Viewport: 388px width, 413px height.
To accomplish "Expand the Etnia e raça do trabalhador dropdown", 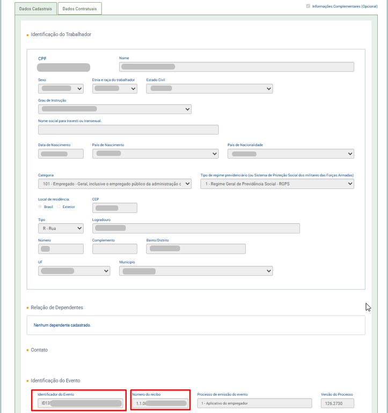I will pos(114,89).
